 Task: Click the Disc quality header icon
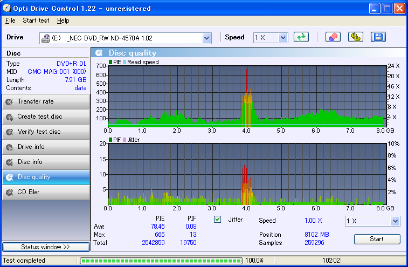click(99, 53)
